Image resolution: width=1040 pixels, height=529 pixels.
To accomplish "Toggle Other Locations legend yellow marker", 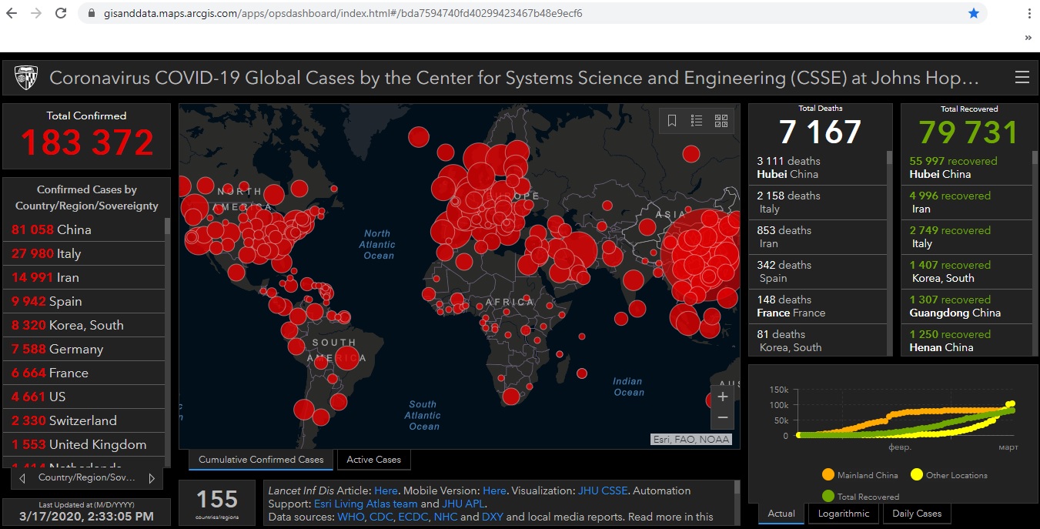I will [x=916, y=475].
